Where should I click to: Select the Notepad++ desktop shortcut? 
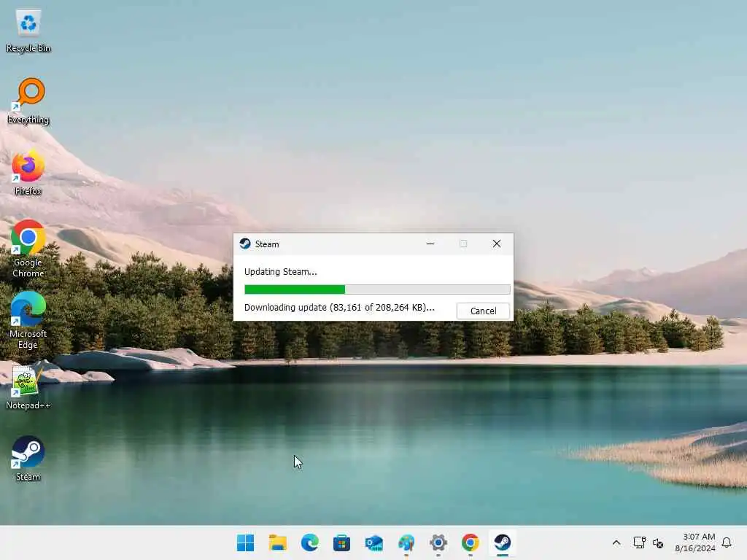coord(28,387)
